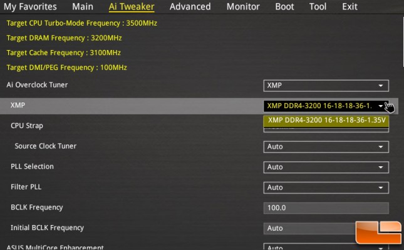Click Target DMI/PEG Frequency 100MHz text

[67, 67]
